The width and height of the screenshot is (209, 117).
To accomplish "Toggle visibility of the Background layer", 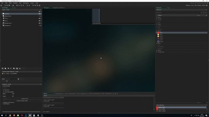I will [39, 25].
